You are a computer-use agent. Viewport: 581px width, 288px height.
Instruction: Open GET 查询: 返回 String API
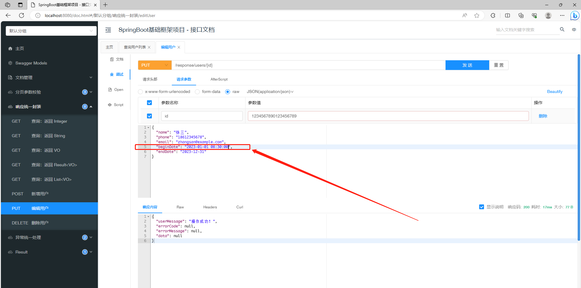[x=49, y=136]
